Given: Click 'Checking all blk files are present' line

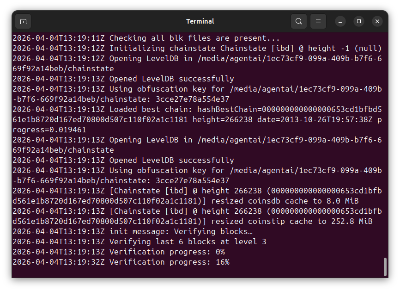Looking at the screenshot, I should pos(194,38).
